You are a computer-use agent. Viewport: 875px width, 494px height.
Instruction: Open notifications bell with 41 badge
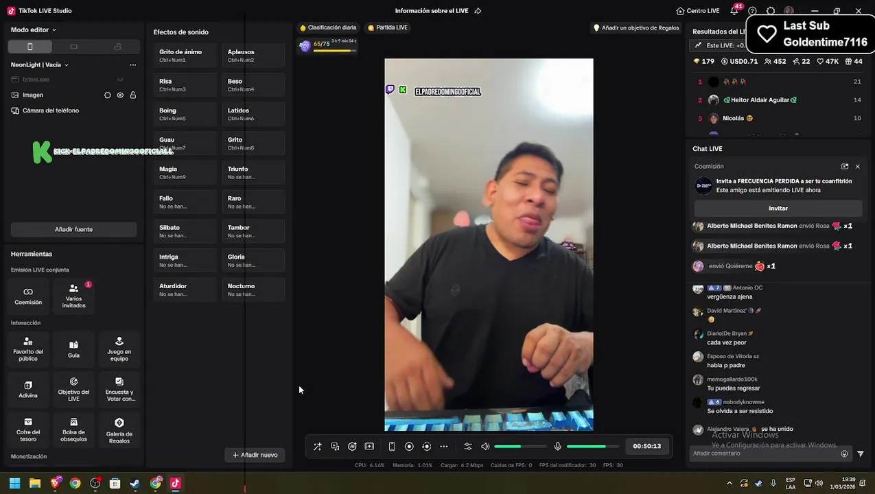click(x=735, y=10)
